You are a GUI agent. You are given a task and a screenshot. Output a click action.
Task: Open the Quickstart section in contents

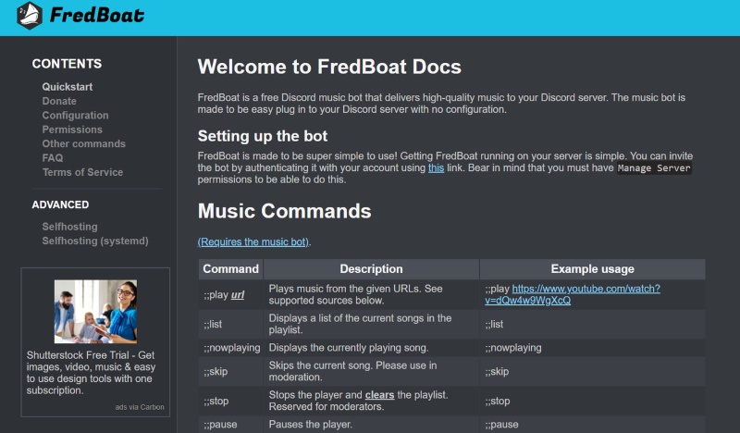pos(67,87)
